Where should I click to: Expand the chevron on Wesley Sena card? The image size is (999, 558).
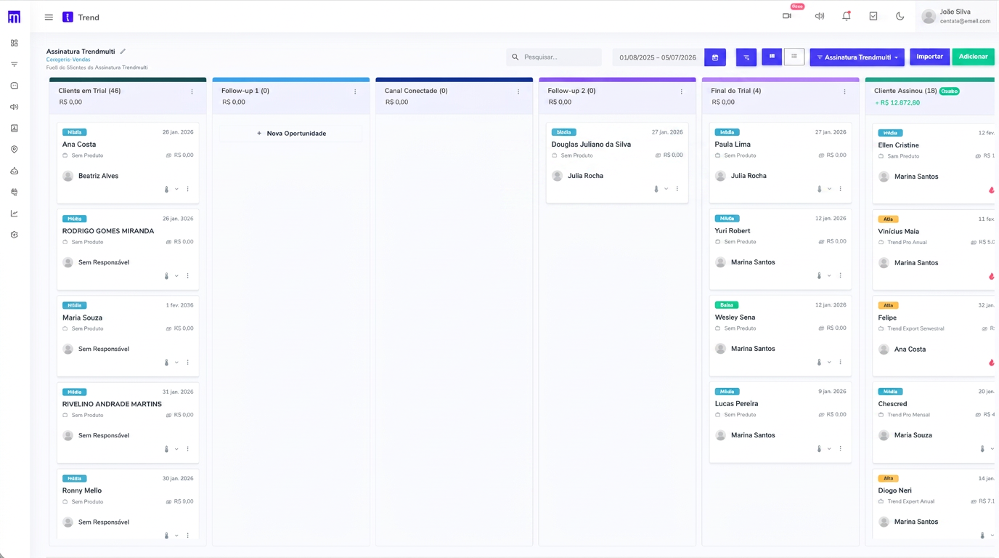(x=829, y=362)
